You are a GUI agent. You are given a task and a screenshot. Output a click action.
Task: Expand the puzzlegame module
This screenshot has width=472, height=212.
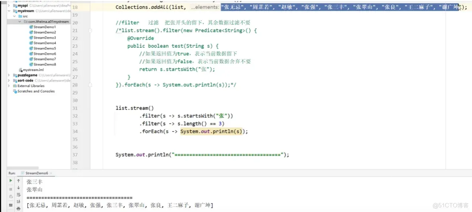8,75
